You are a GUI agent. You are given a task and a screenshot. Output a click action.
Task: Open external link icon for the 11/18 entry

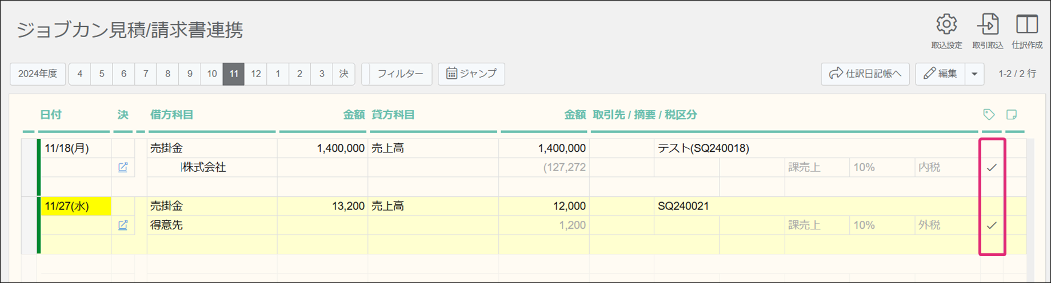click(x=123, y=167)
